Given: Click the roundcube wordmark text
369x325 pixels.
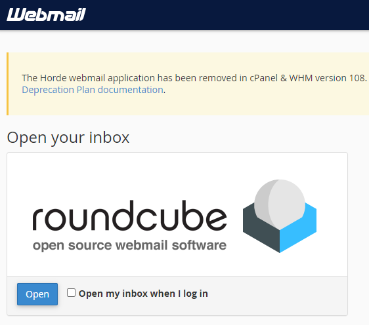Looking at the screenshot, I should 129,216.
